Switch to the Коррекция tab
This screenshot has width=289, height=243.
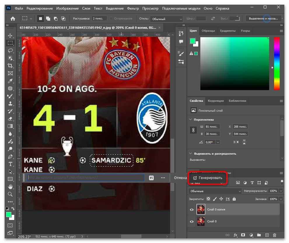[216, 101]
